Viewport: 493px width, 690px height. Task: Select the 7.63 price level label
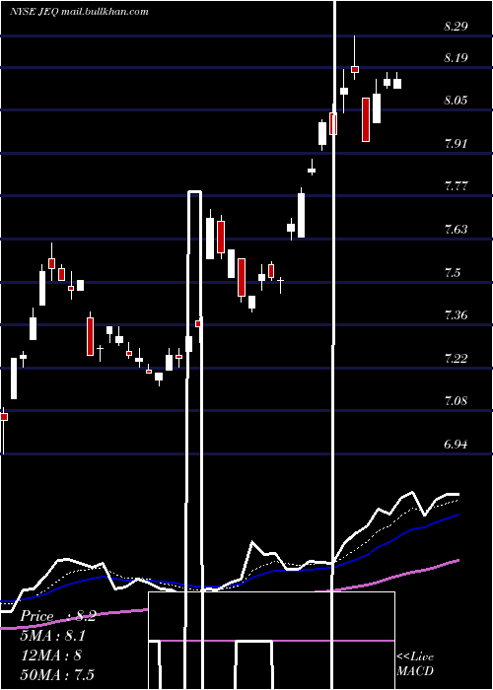[x=456, y=230]
